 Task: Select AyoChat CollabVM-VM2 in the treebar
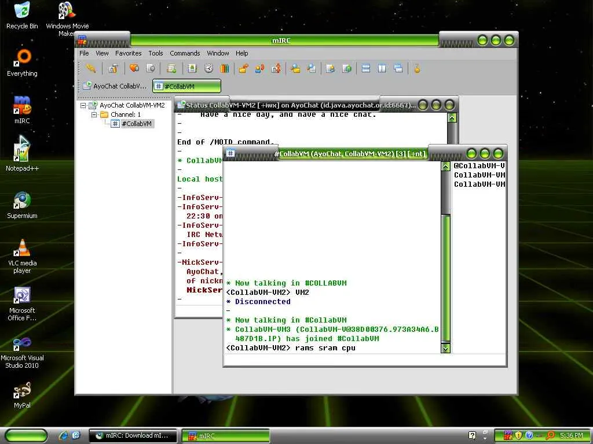132,105
